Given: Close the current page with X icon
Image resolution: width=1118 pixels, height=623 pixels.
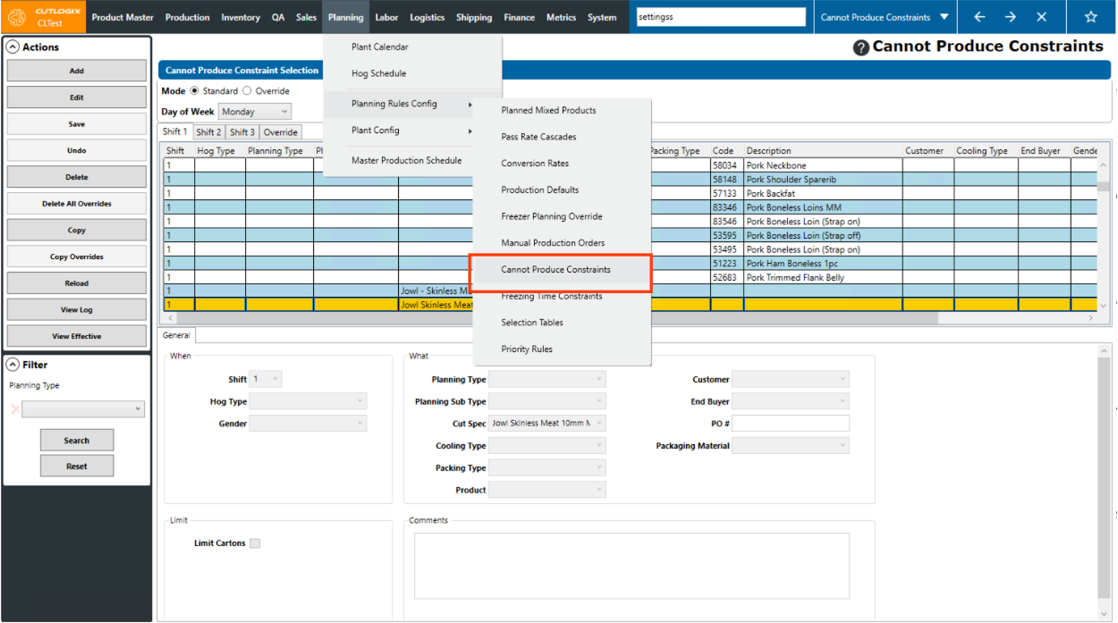Looking at the screenshot, I should click(x=1041, y=17).
